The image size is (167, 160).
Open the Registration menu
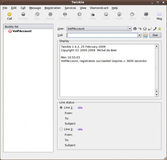[53, 8]
